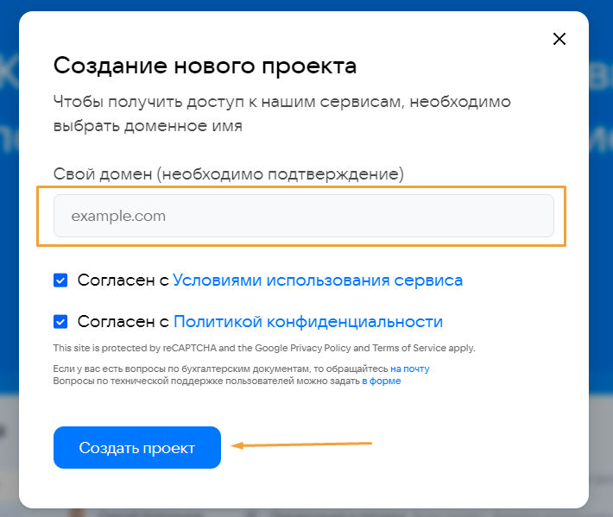Follow the 'в форме' support link

pos(381,381)
